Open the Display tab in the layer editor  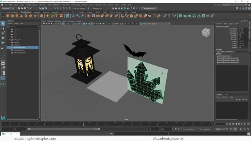click(219, 95)
